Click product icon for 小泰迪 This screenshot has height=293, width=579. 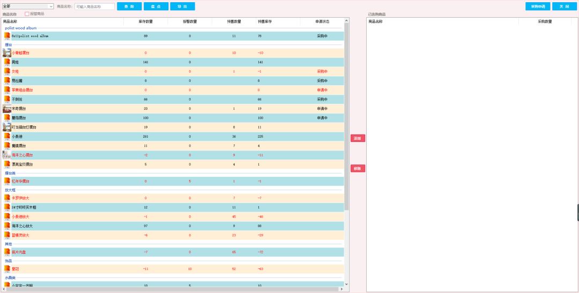click(7, 137)
